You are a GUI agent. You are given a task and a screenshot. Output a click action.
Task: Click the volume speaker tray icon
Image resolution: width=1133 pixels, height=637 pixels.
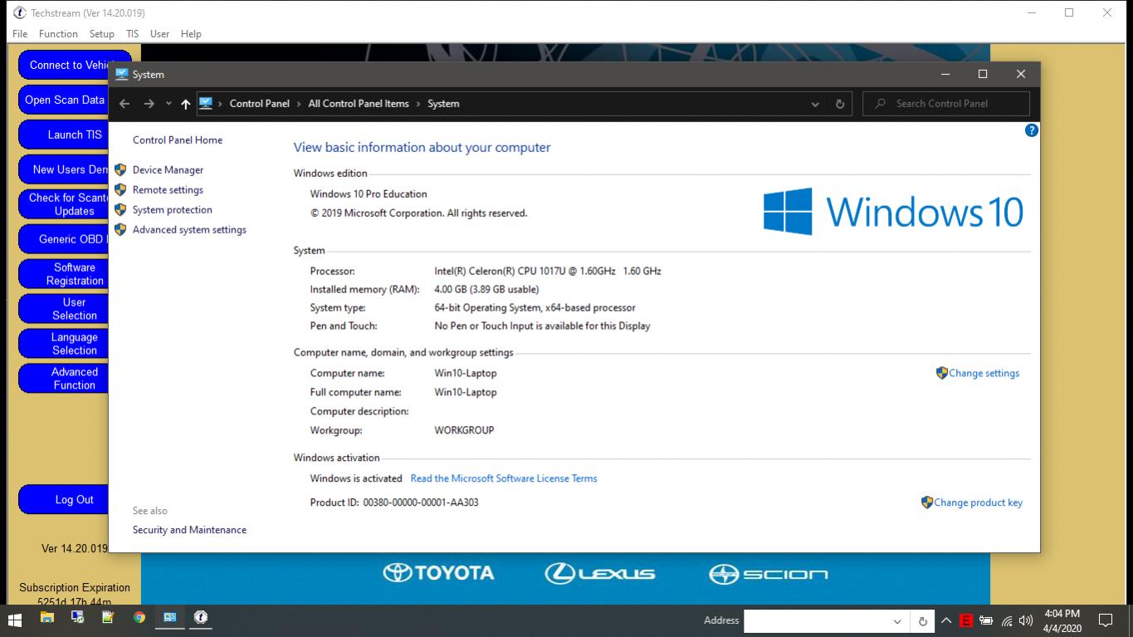coord(1026,620)
